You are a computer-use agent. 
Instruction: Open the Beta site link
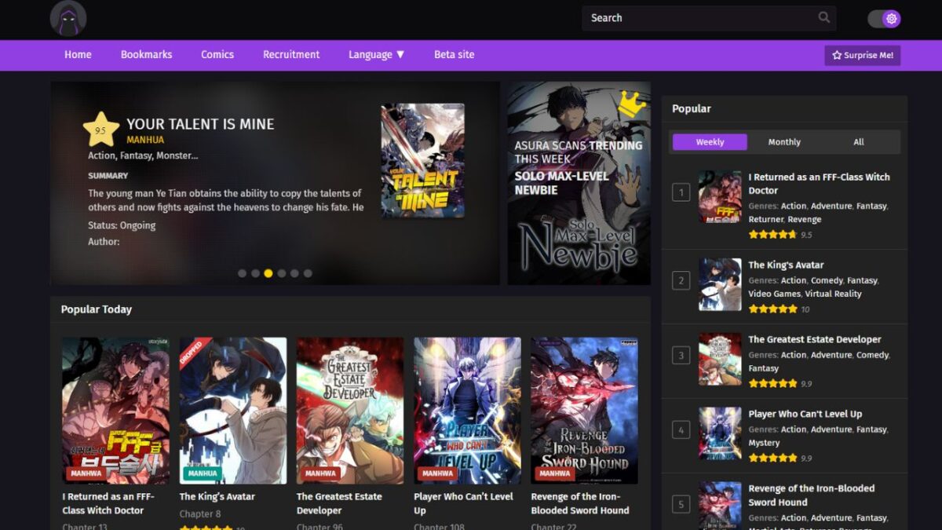point(454,54)
